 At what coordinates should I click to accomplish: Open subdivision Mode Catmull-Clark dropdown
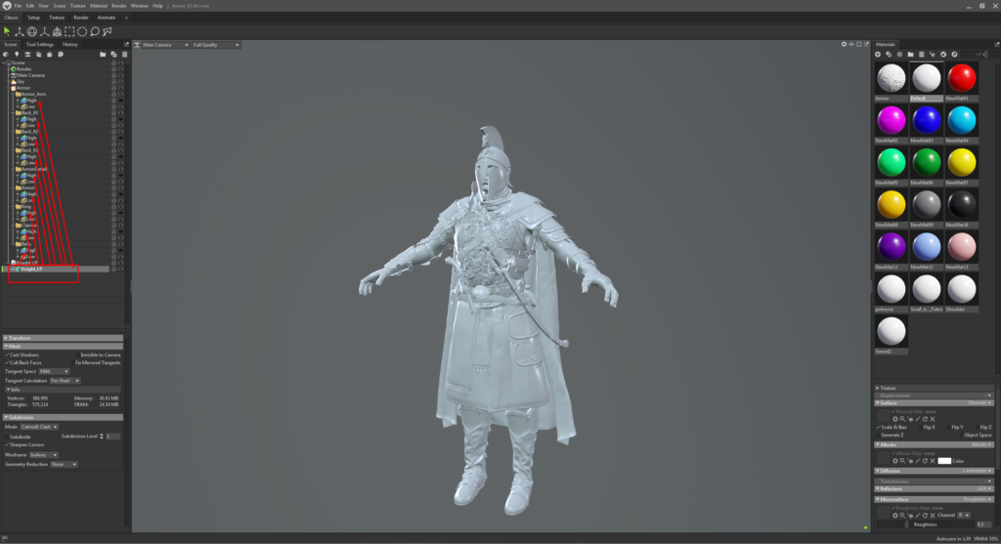(x=39, y=427)
